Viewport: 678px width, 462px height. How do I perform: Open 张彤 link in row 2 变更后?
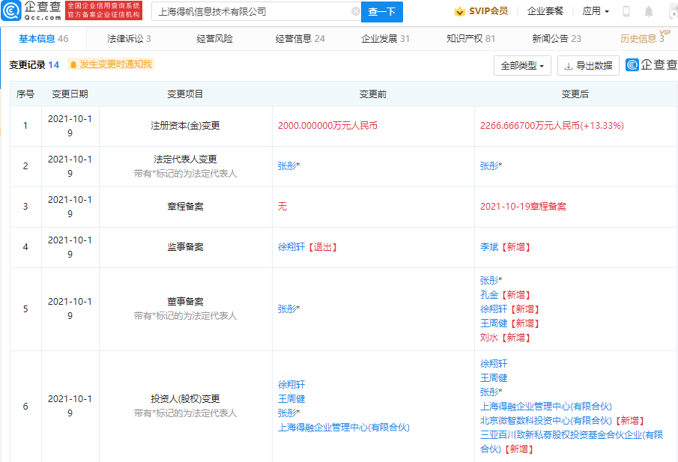[491, 166]
